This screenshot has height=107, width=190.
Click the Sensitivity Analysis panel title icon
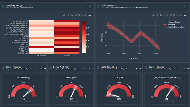[3, 6]
